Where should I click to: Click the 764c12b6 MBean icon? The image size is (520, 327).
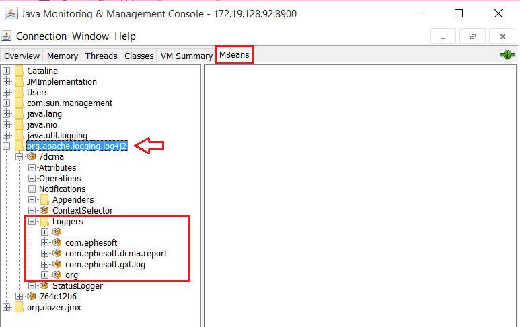(x=32, y=296)
